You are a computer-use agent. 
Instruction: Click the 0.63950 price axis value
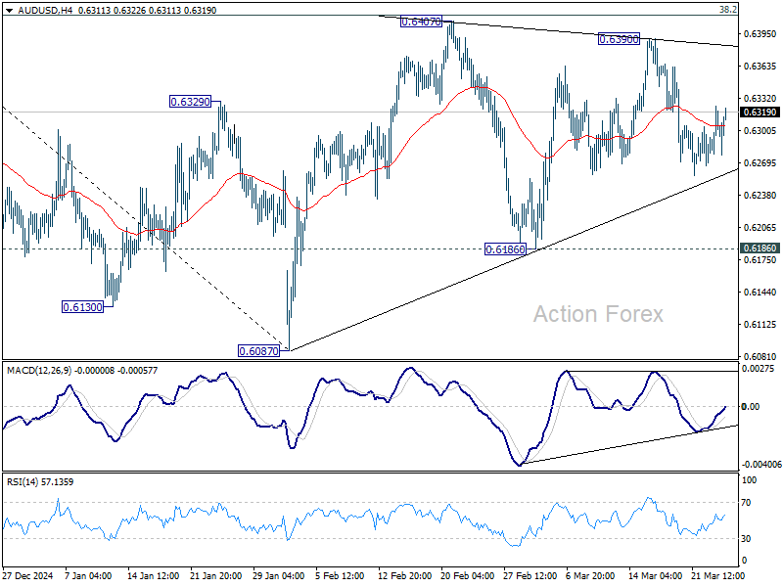(x=760, y=34)
